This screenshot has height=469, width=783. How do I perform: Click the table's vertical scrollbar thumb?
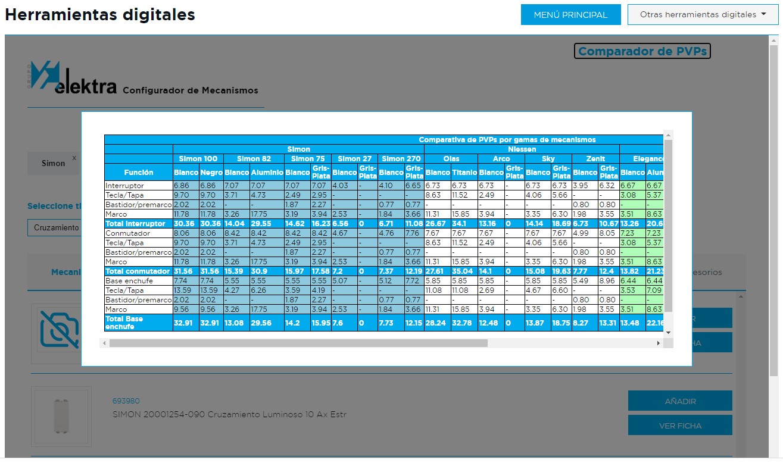point(668,226)
